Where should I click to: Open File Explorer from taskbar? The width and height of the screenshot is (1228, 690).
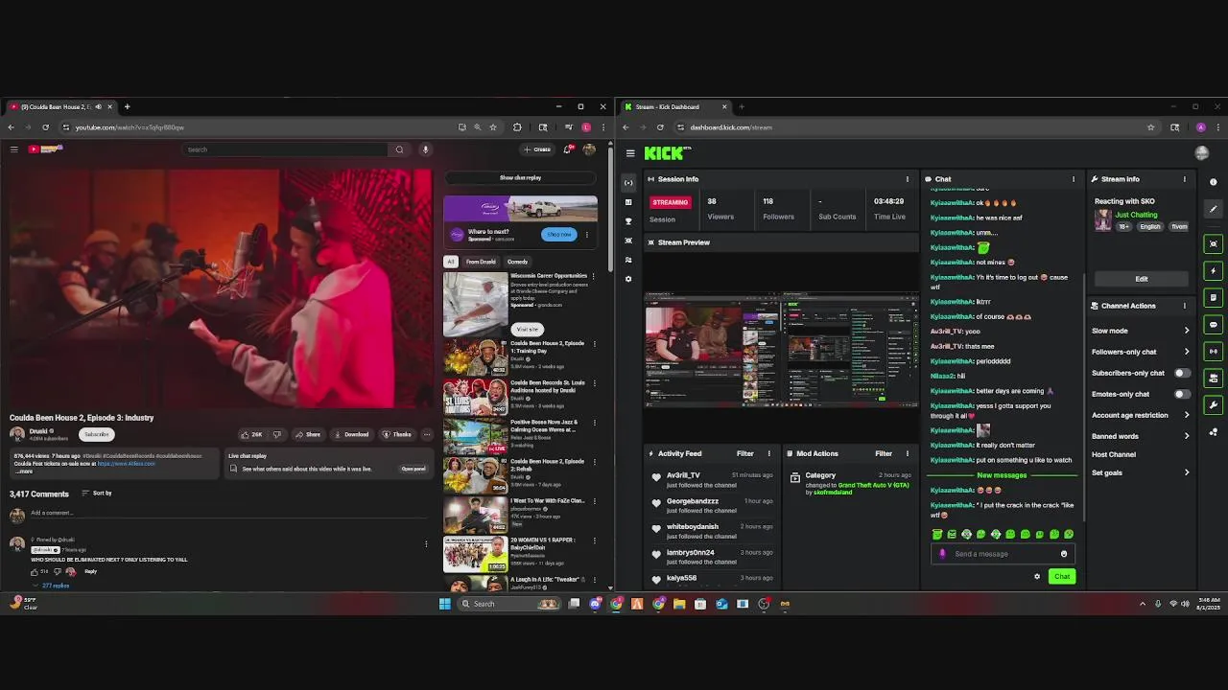point(679,604)
